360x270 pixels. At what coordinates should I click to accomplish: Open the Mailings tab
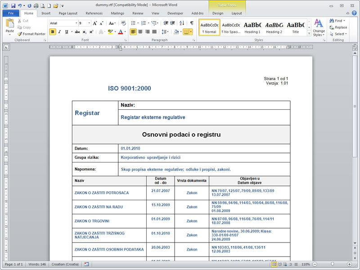[117, 13]
